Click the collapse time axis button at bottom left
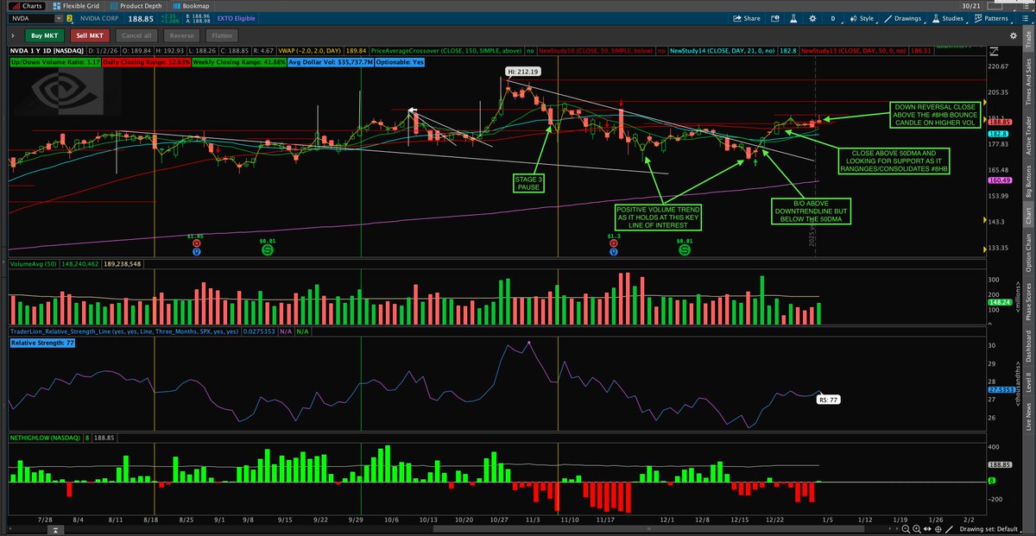Screen dimensions: 1036x536 (x=55, y=530)
